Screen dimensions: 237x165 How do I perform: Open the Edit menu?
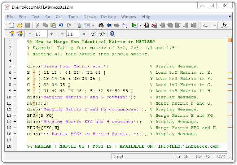pyautogui.click(x=23, y=17)
